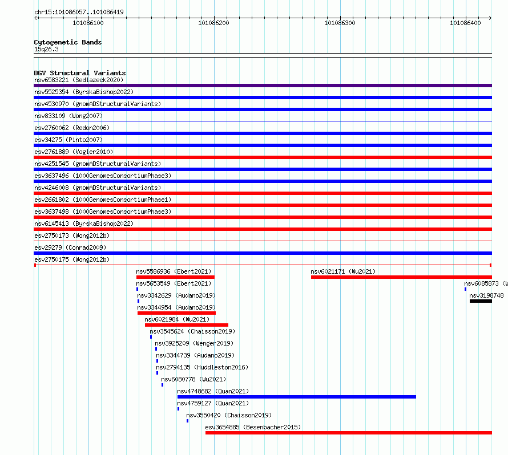This screenshot has width=508, height=455.
Task: Click the blue bar under esv29279
Action: (263, 253)
